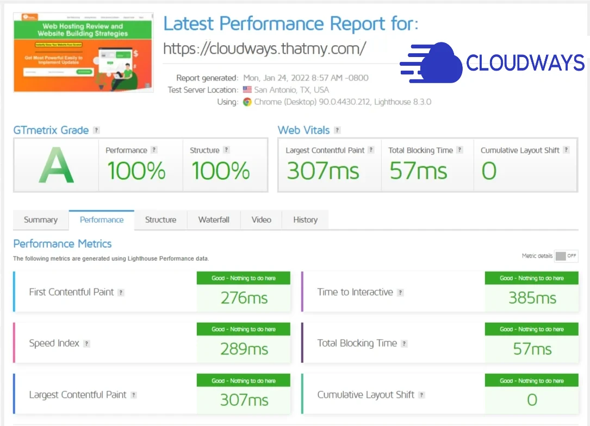The width and height of the screenshot is (590, 426).
Task: Open help for the Web Vitals heading
Action: click(x=337, y=130)
